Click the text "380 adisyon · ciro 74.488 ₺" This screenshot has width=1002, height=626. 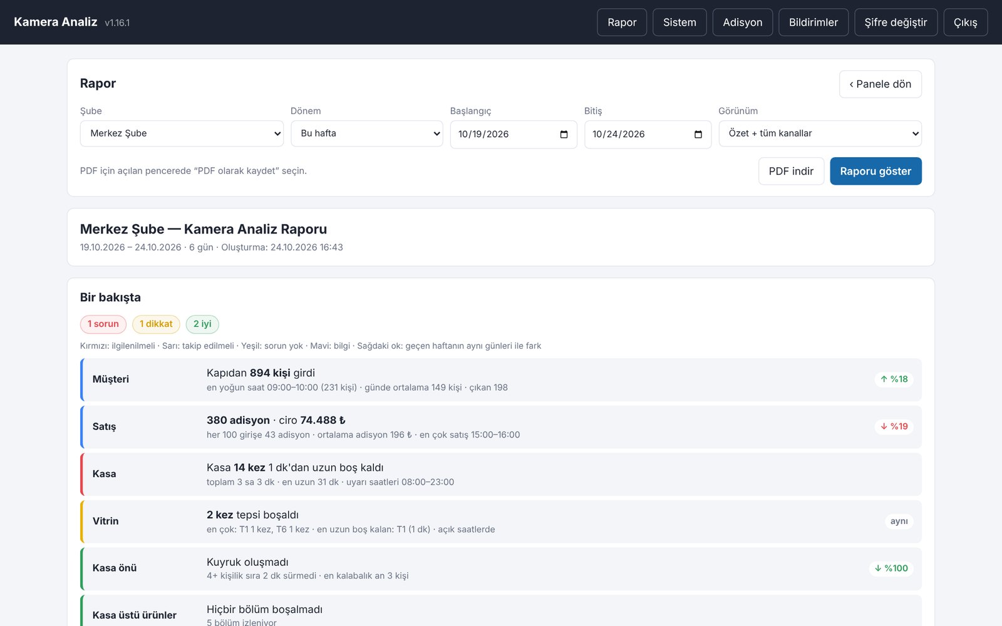[x=276, y=421]
